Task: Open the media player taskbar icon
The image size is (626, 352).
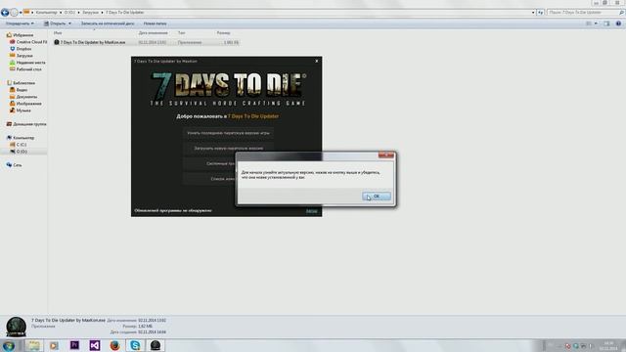Action: (x=54, y=345)
